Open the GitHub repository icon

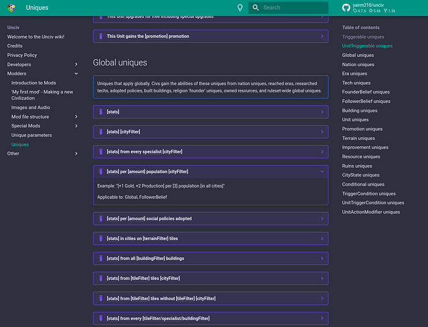(x=346, y=8)
